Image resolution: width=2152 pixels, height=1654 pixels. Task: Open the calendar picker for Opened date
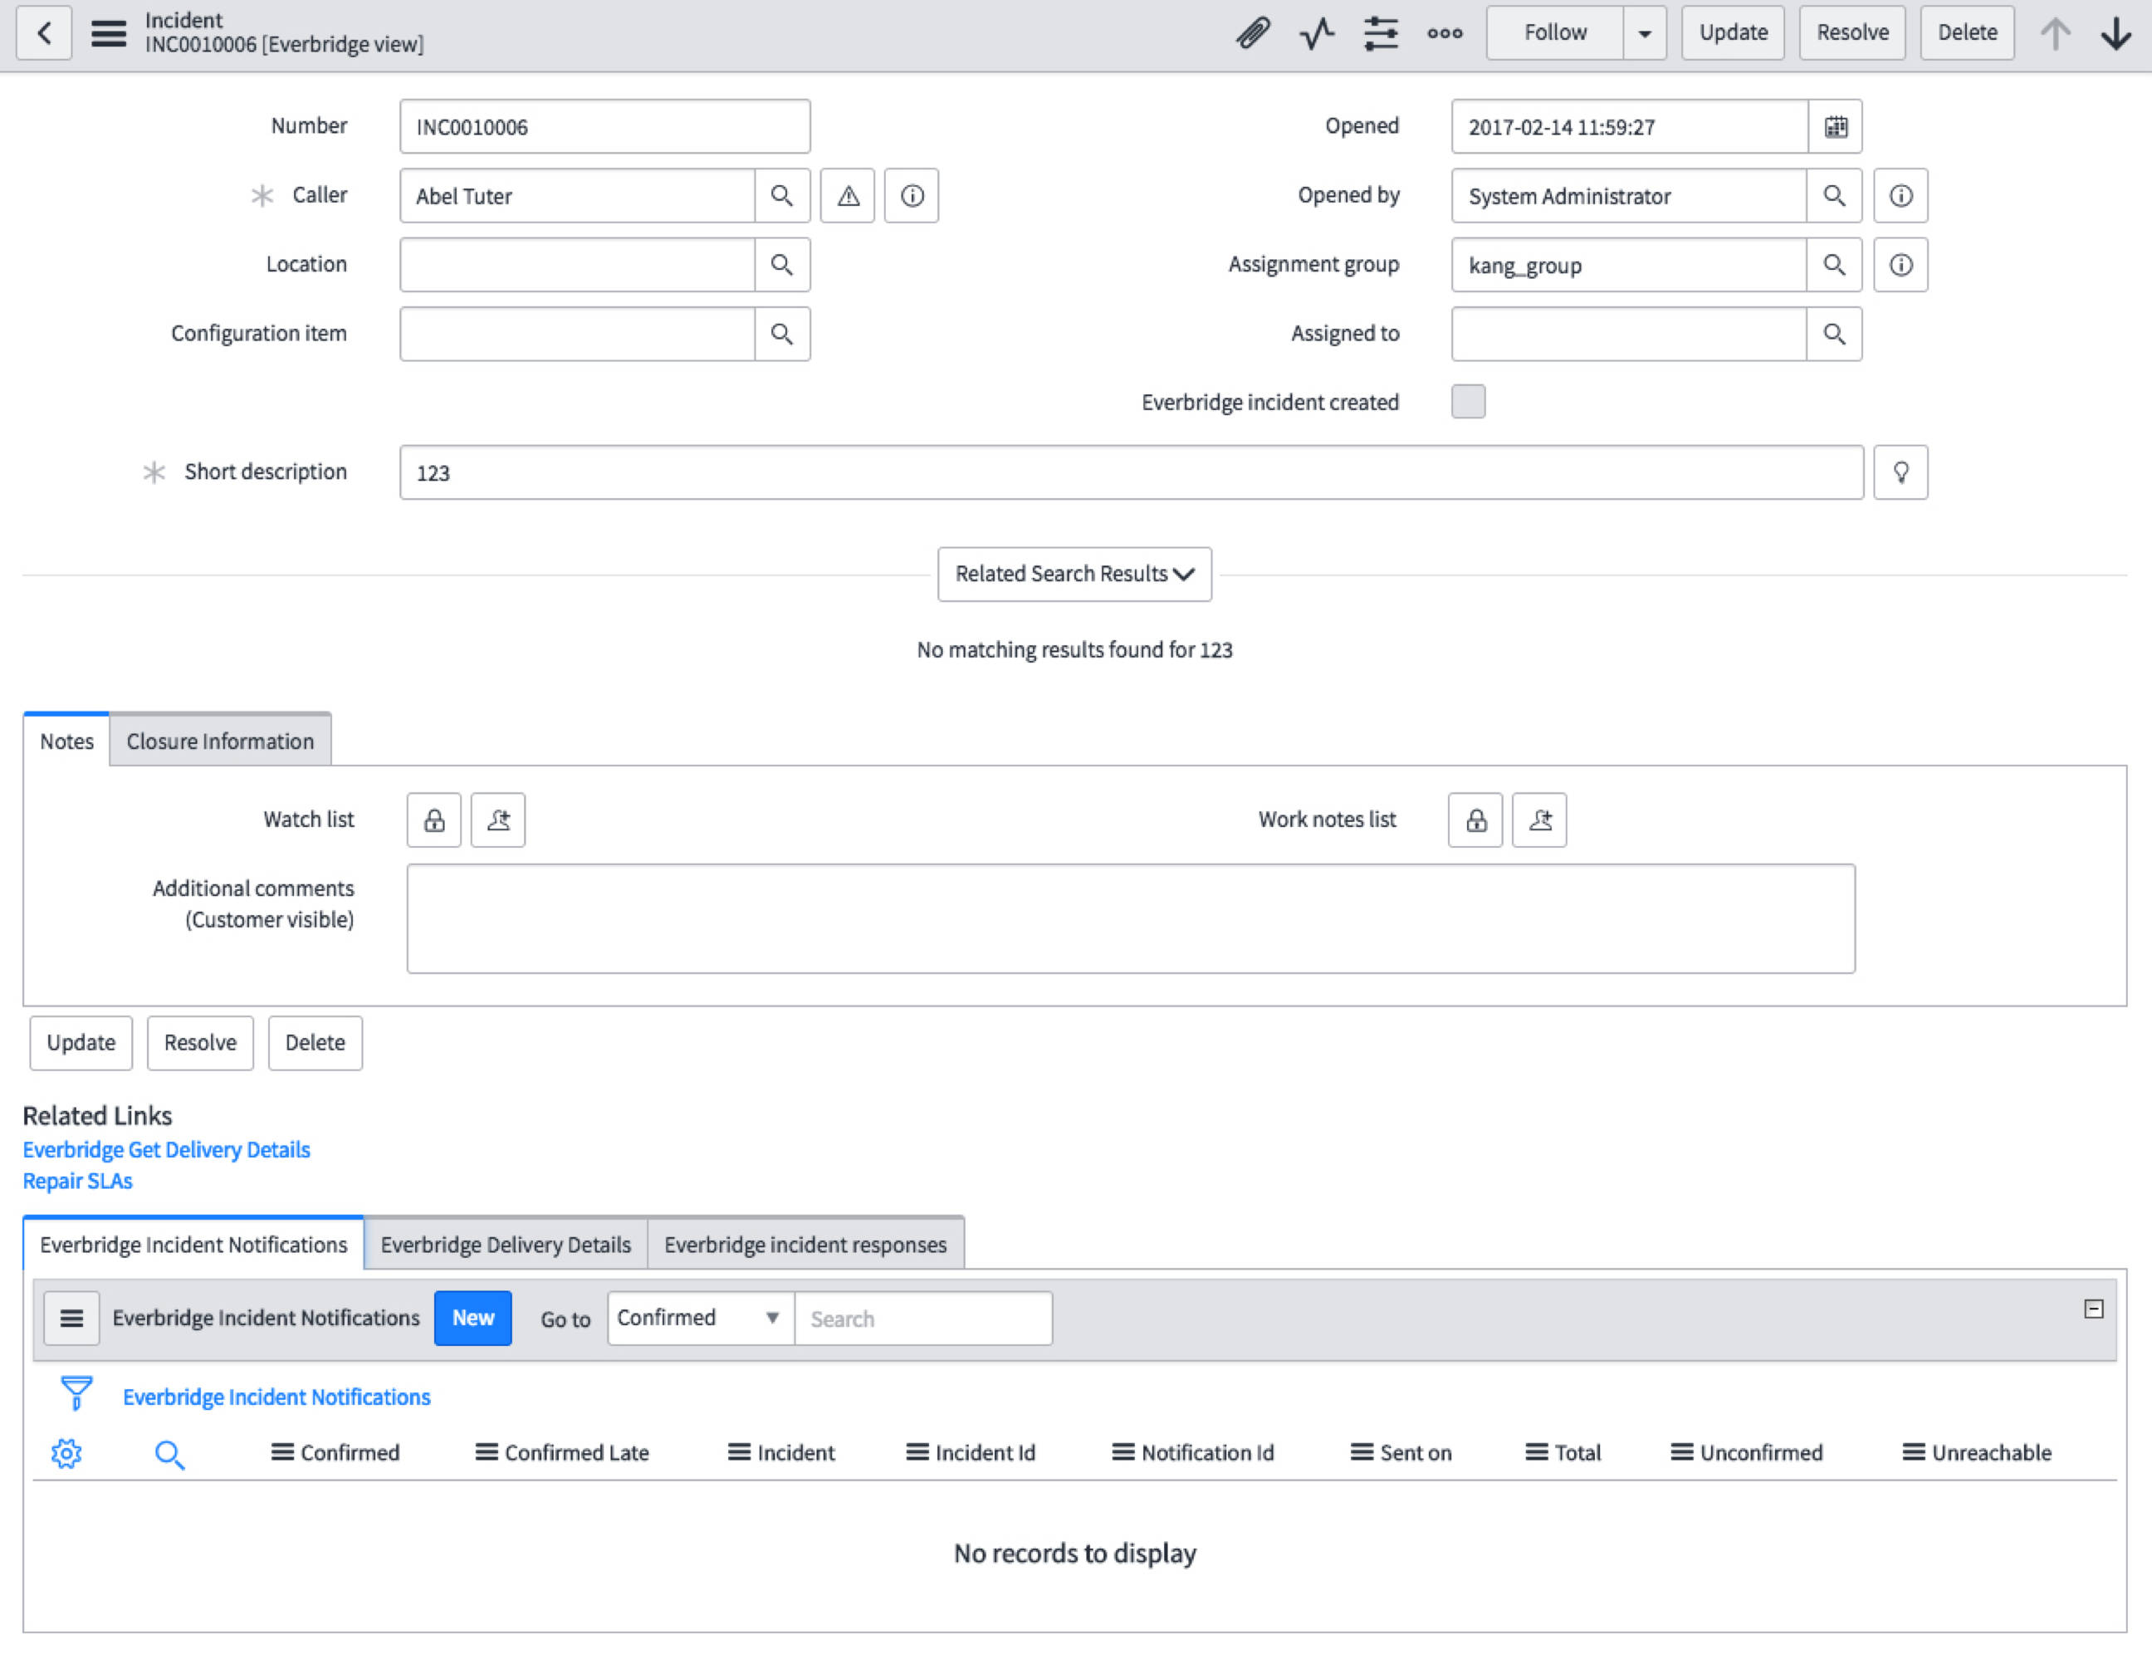tap(1836, 126)
